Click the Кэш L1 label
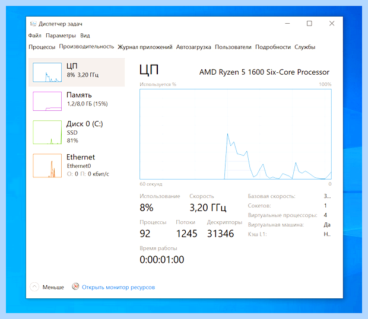The width and height of the screenshot is (368, 319). (257, 234)
